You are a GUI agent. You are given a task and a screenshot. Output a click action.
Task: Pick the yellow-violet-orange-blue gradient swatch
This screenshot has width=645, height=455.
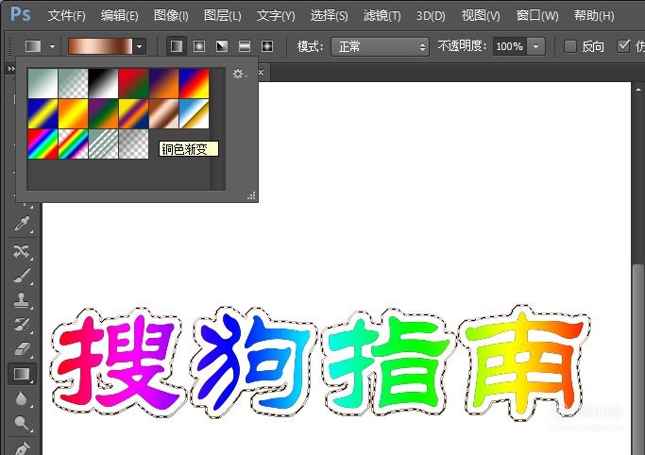point(134,114)
